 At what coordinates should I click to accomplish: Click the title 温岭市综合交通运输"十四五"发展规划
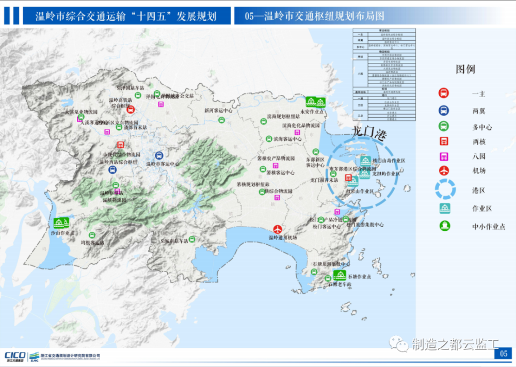click(x=126, y=16)
